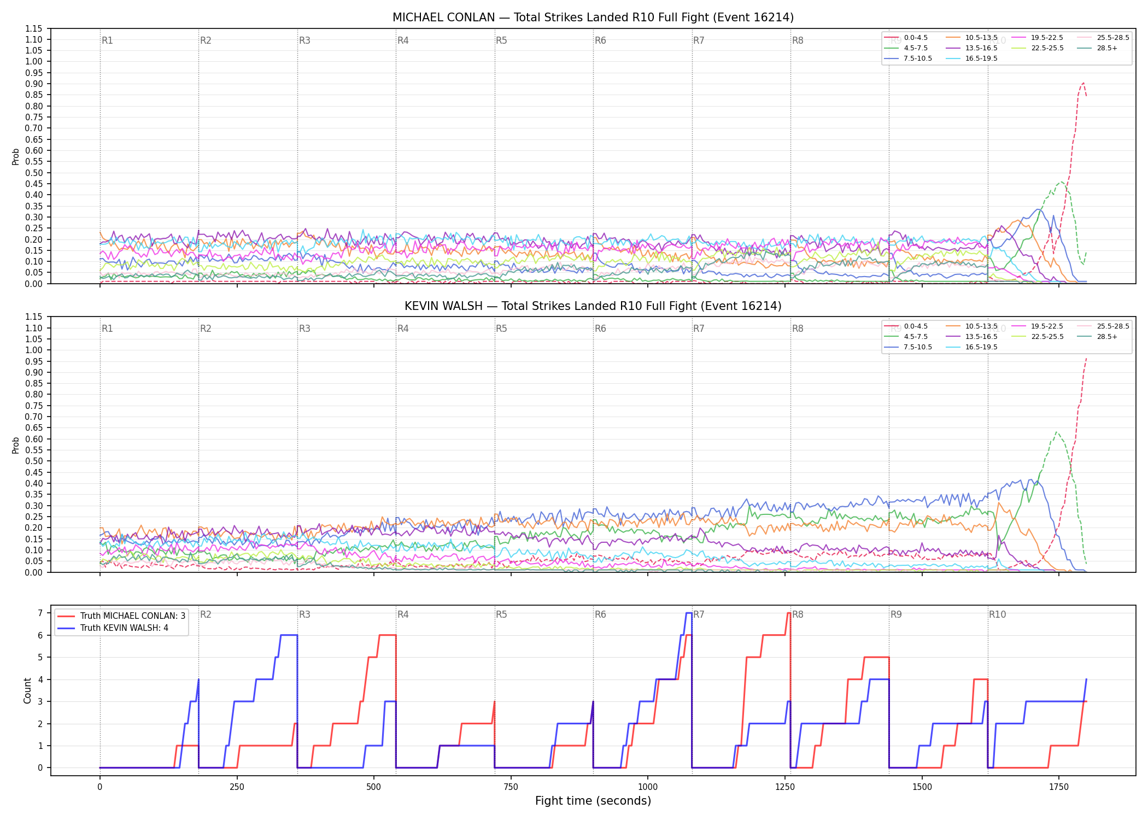Click the '1250' x-axis tick label
This screenshot has height=820, width=1148.
[x=785, y=787]
